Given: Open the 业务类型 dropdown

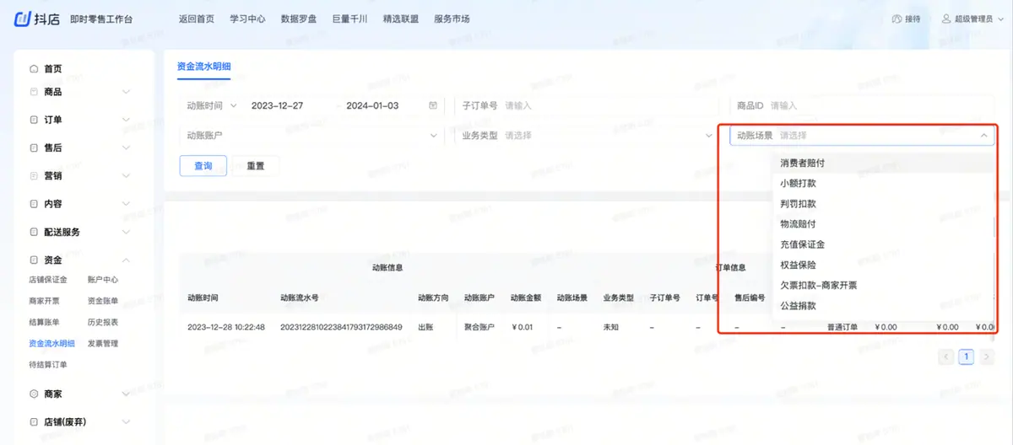Looking at the screenshot, I should point(586,135).
